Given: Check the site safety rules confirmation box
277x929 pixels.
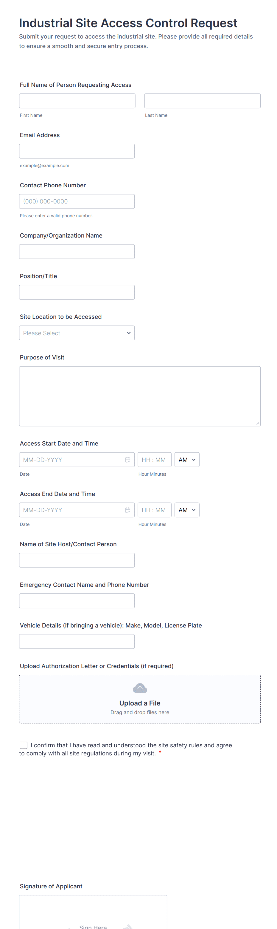Looking at the screenshot, I should click(x=24, y=746).
